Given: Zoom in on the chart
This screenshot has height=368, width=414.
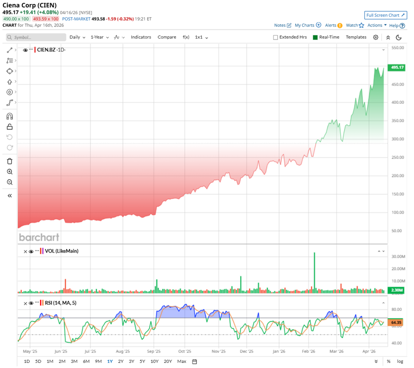Looking at the screenshot, I should point(10,171).
